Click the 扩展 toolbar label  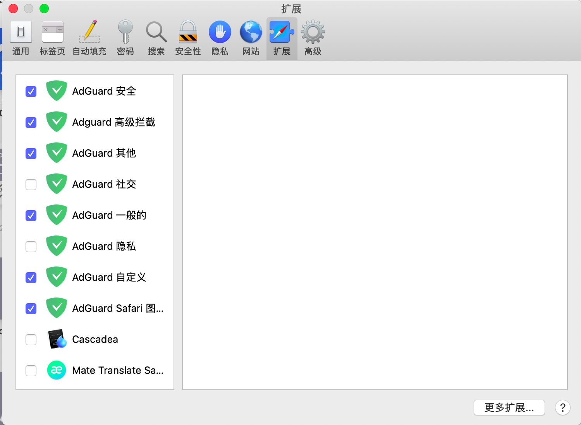(x=282, y=51)
